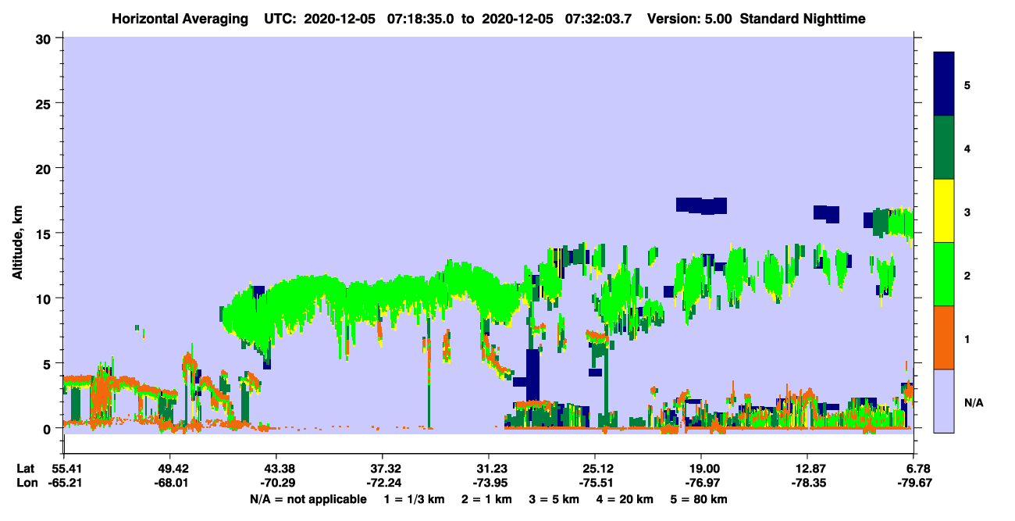The image size is (1015, 521).
Task: Click longitude value -70.29
Action: (x=276, y=484)
